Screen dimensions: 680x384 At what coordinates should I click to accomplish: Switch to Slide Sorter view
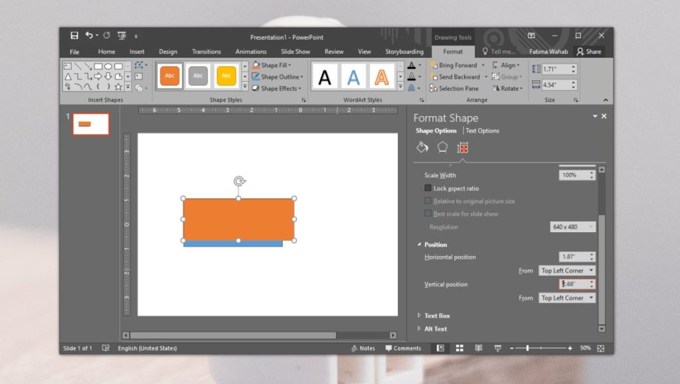tap(460, 348)
